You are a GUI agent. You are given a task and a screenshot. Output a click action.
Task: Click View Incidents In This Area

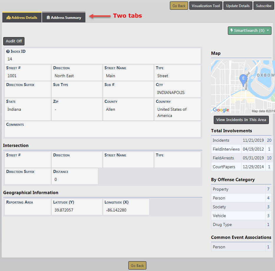[241, 120]
